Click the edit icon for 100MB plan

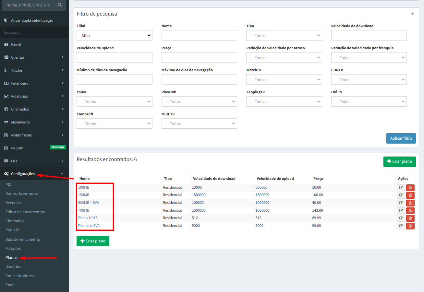401,187
